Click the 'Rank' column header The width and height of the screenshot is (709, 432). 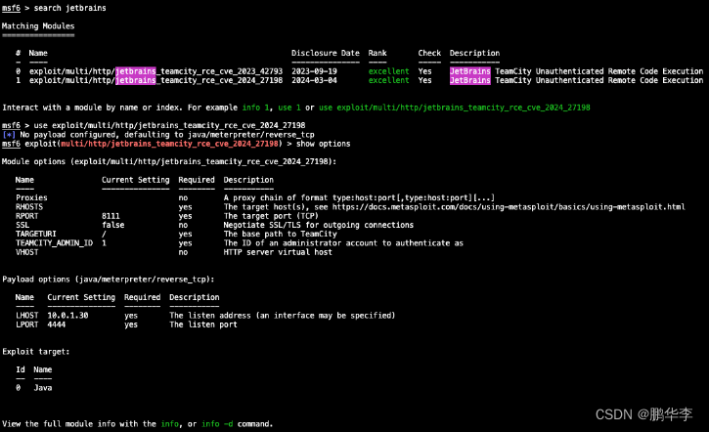[377, 54]
